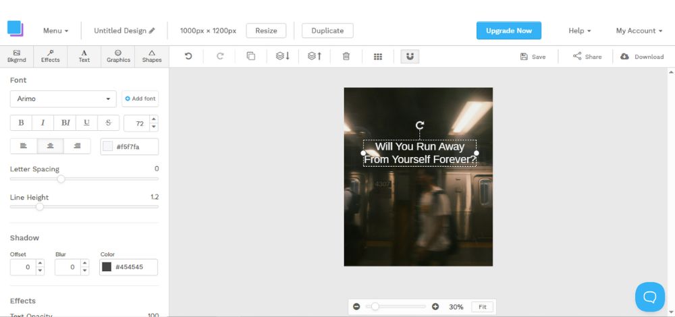Click the Add font button
Viewport: 675px width, 317px height.
click(x=140, y=99)
